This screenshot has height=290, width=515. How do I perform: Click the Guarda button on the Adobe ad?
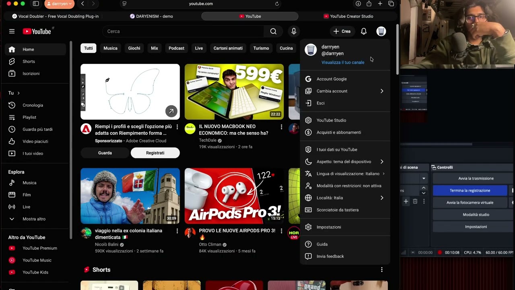(x=105, y=153)
